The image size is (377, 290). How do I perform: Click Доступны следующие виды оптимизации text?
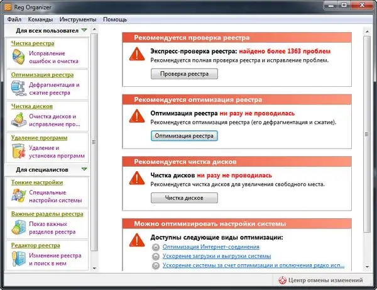click(x=217, y=238)
